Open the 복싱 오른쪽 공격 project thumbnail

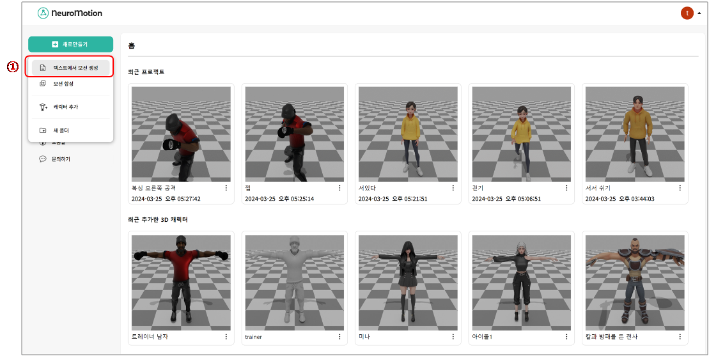[181, 134]
